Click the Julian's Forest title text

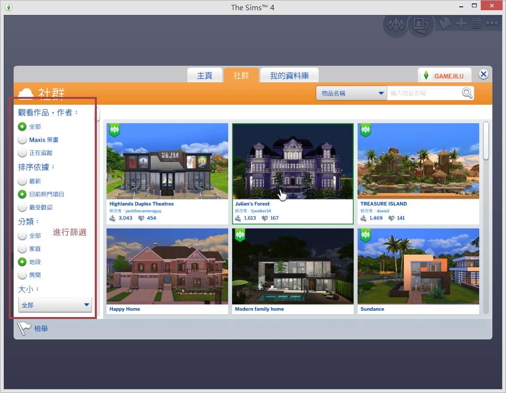(252, 204)
